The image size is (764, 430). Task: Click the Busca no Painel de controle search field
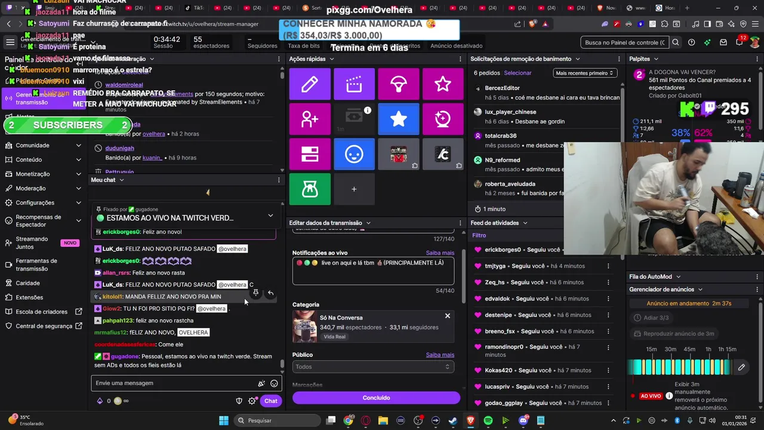(x=624, y=42)
